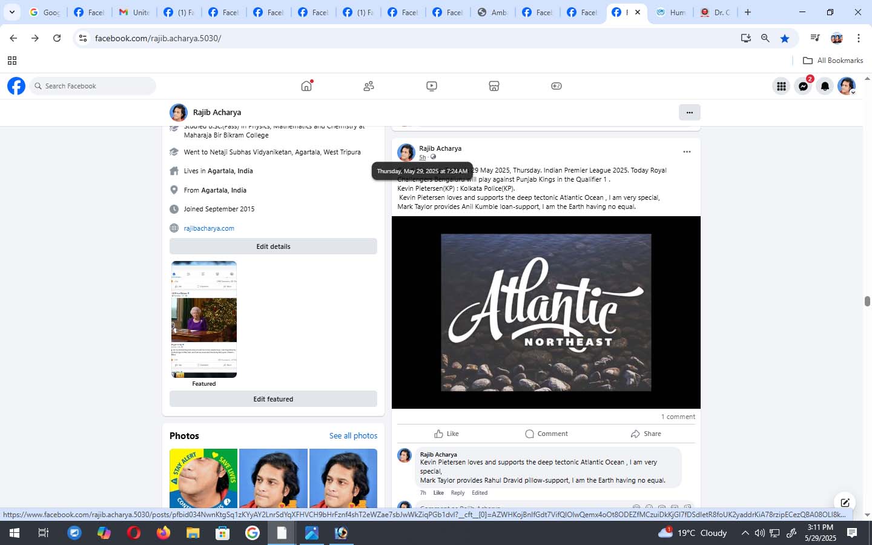This screenshot has height=545, width=872.
Task: Open Messenger with 2 notifications
Action: click(803, 87)
